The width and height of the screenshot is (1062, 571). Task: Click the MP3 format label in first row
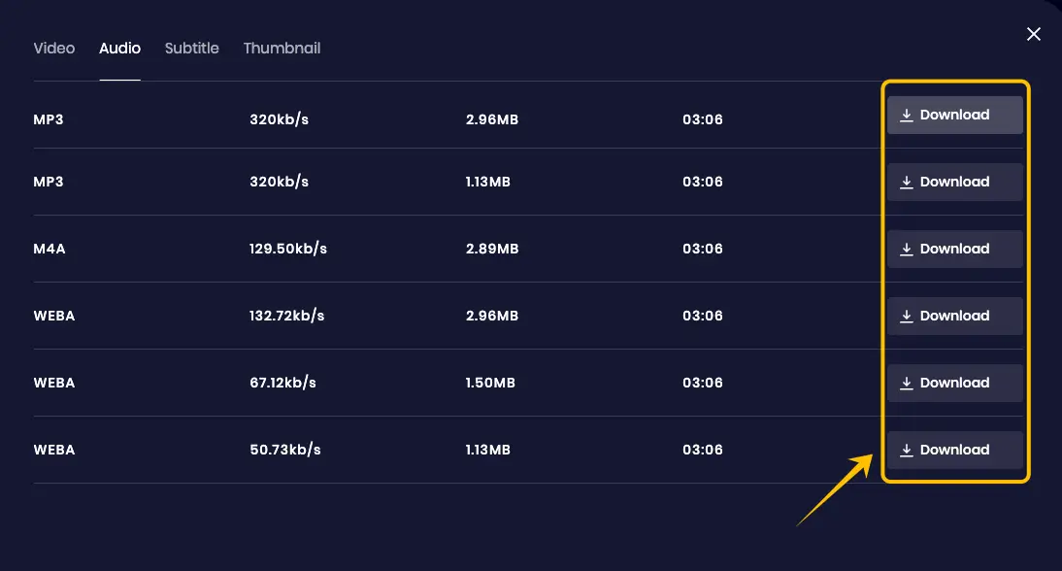point(49,120)
